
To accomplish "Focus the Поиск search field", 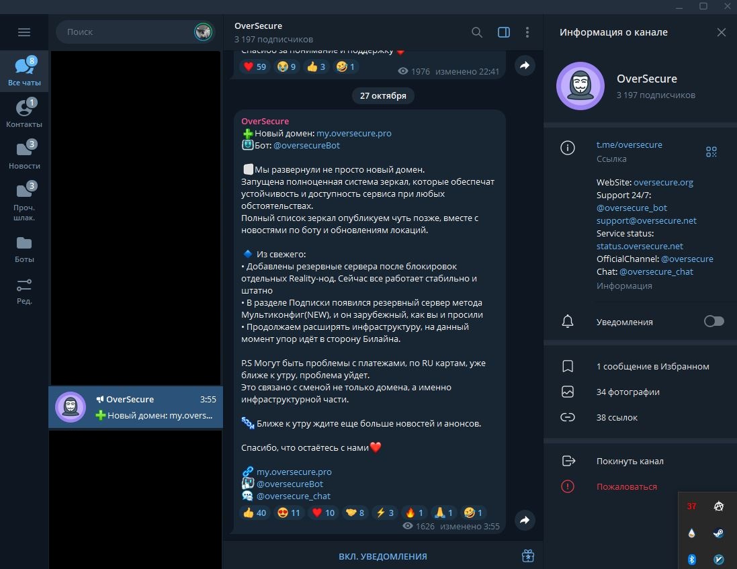I will pyautogui.click(x=124, y=32).
